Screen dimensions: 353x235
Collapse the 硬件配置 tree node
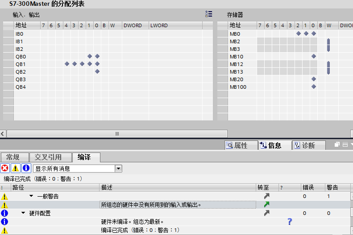coord(23,213)
